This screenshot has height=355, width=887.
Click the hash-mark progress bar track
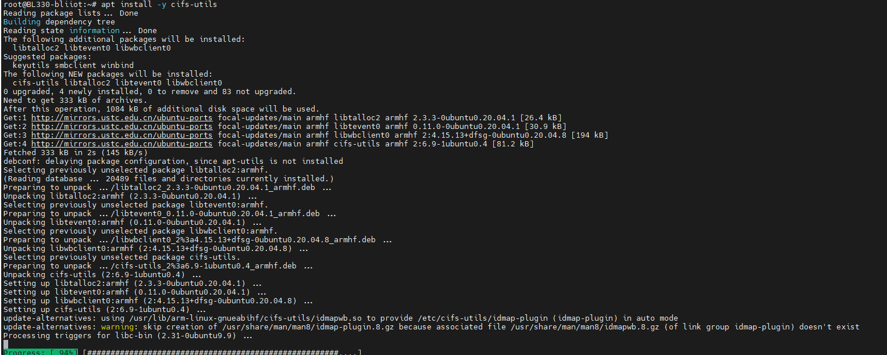221,352
